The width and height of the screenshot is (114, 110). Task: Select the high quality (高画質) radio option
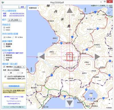(4, 46)
